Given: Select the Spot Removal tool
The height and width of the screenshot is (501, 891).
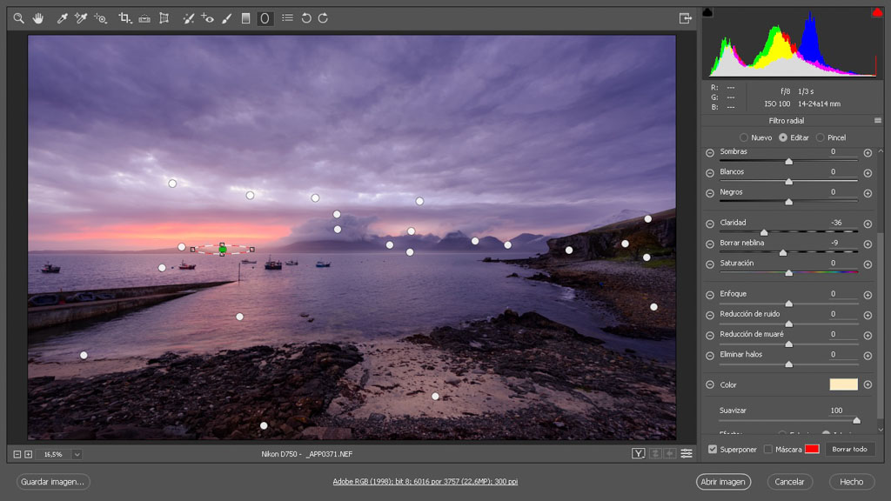Looking at the screenshot, I should tap(188, 18).
